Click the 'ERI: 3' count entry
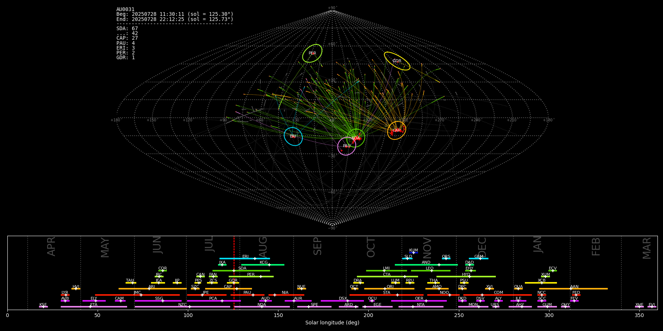Image resolution: width=663 pixels, height=331 pixels. click(x=126, y=48)
